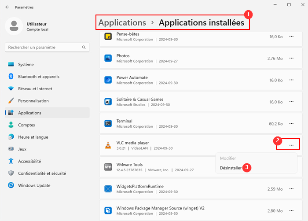Click the Terminal app icon
308x221 pixels.
click(108, 123)
